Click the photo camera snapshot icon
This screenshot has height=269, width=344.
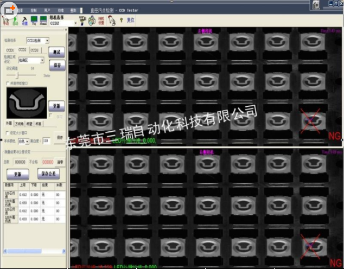tap(92, 21)
